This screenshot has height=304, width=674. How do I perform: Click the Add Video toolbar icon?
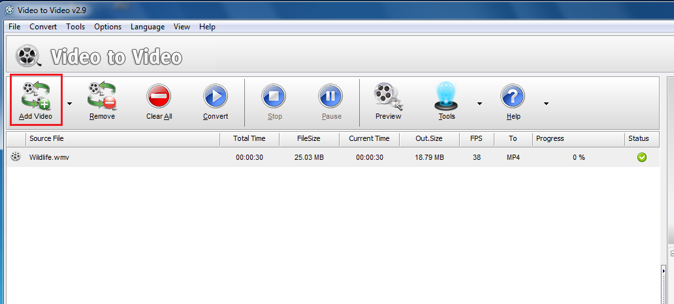tap(35, 97)
